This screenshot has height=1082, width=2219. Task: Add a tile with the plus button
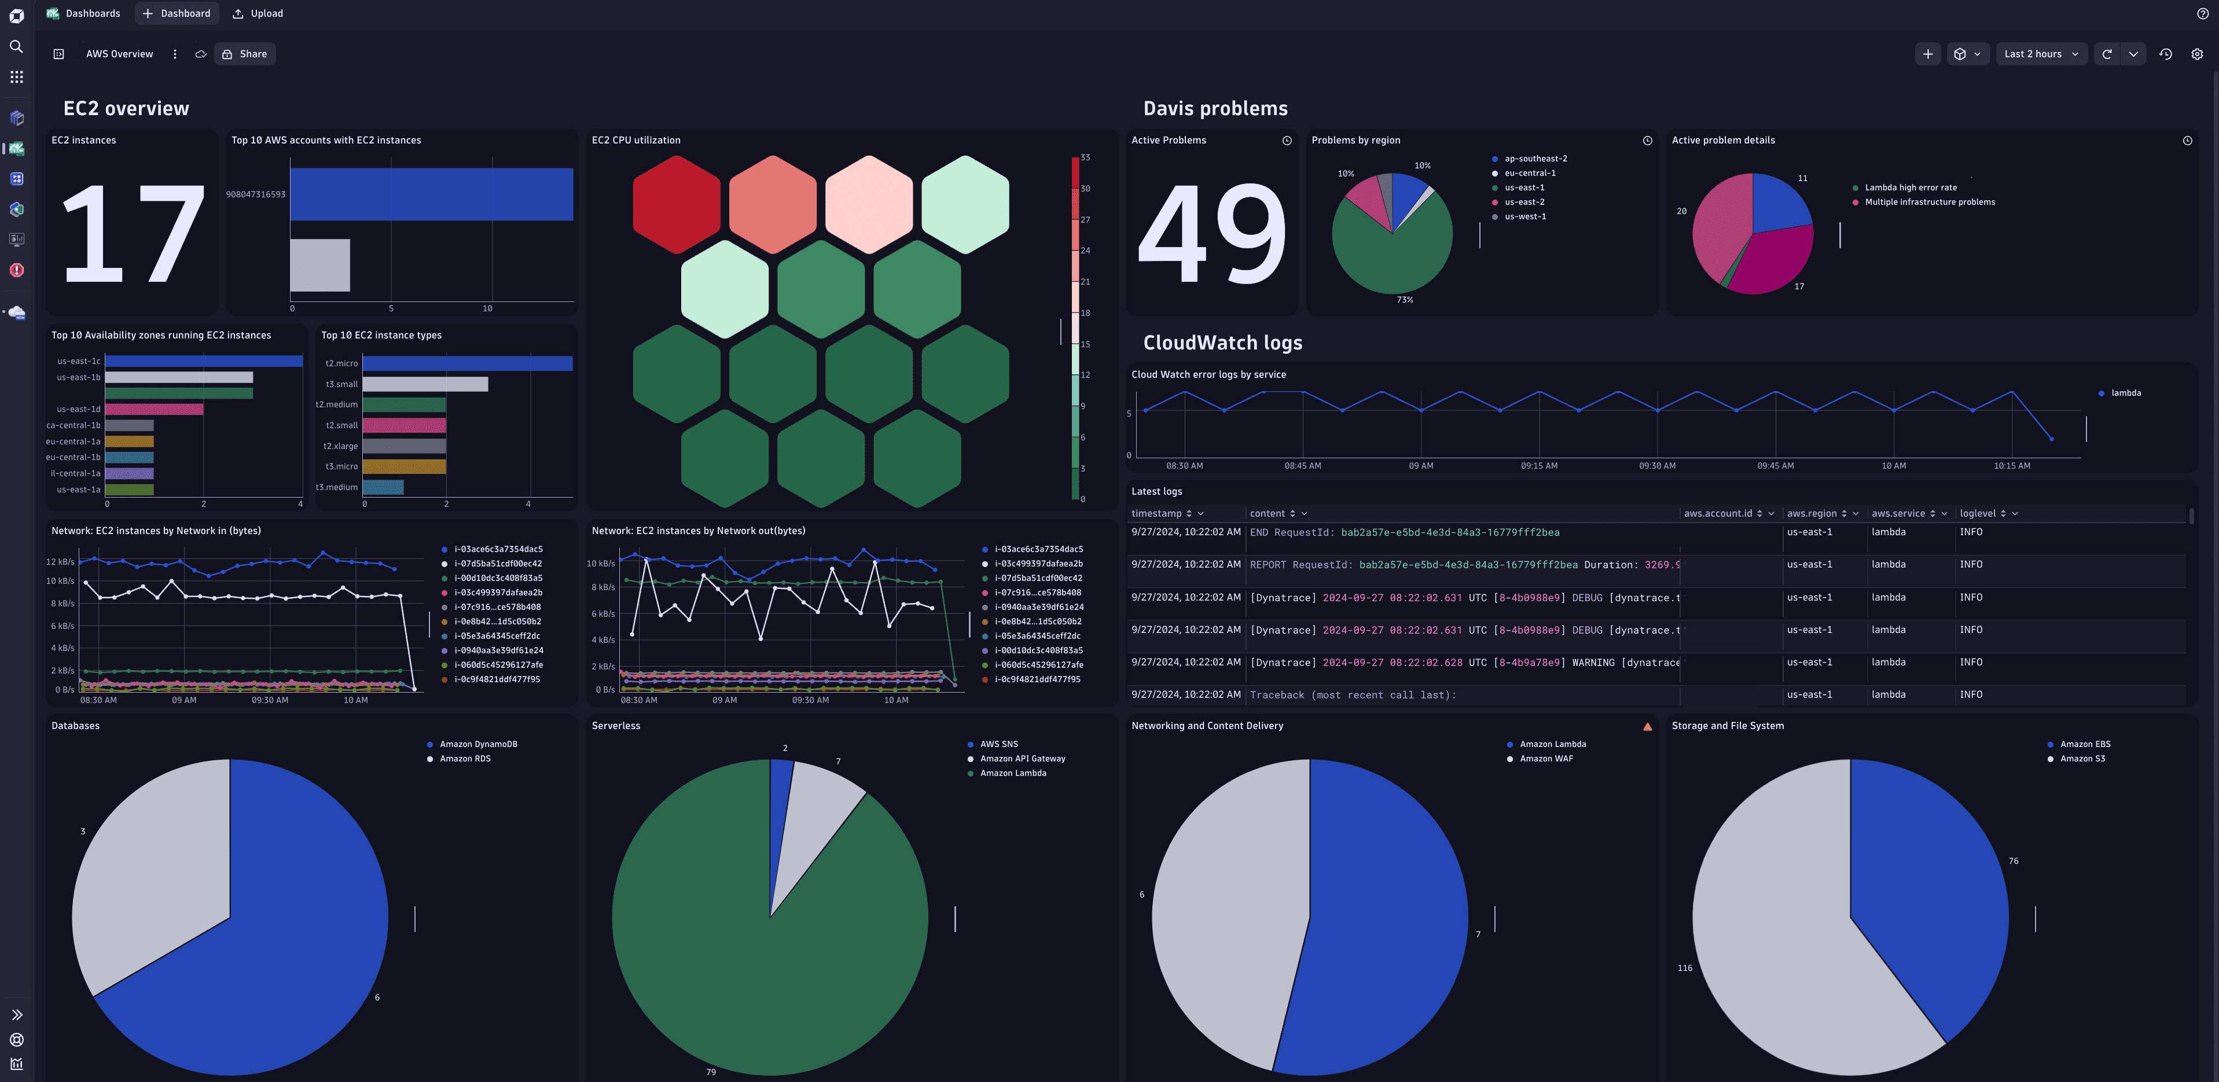(1928, 54)
